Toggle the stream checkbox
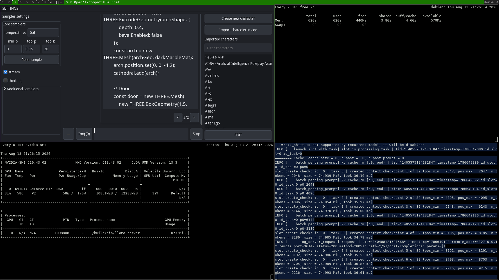 (5, 72)
